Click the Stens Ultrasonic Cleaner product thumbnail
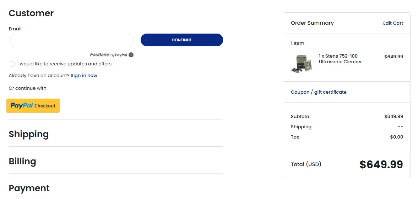Viewport: 418px width, 199px height. 302,63
